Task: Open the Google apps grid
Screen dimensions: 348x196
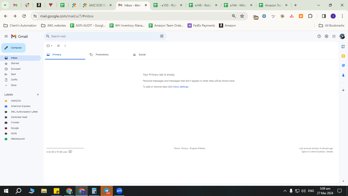Action: (334, 36)
